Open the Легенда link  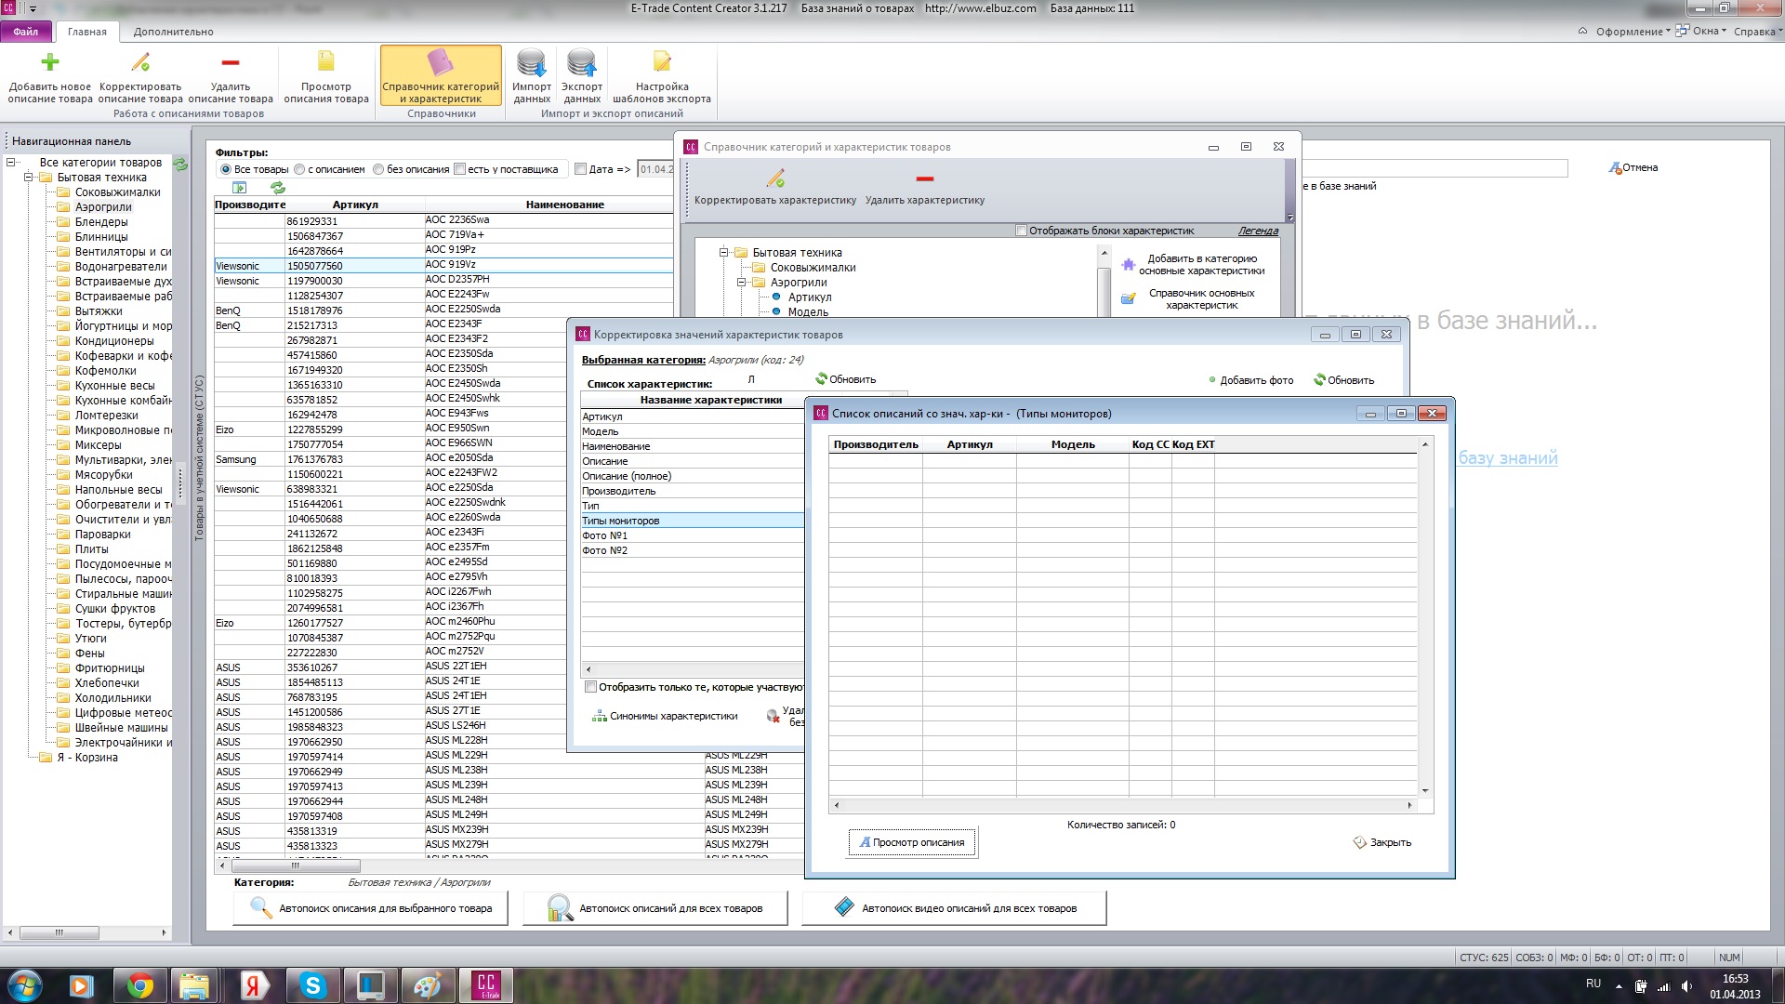pyautogui.click(x=1258, y=231)
